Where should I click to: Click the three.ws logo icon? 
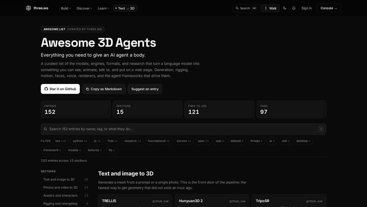28,8
